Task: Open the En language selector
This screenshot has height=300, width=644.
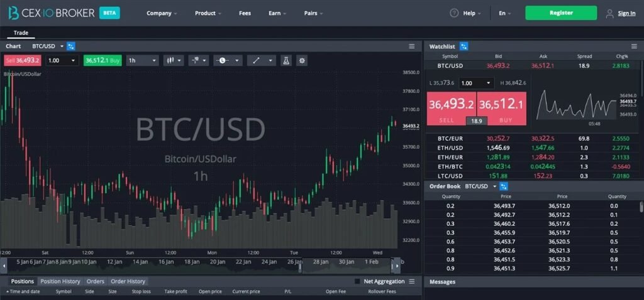Action: (504, 13)
